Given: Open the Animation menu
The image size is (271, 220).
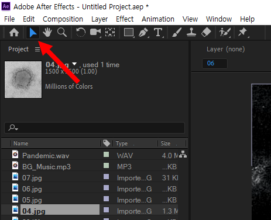Looking at the screenshot, I should click(x=158, y=19).
